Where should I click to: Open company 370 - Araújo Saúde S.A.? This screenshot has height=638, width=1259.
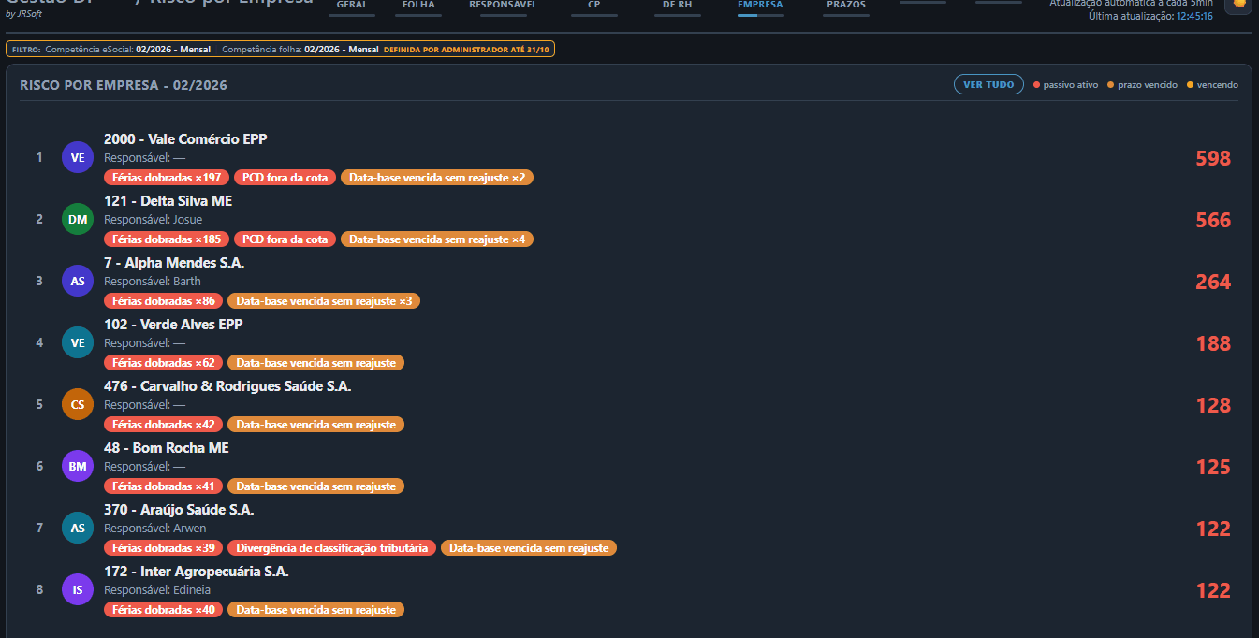click(179, 509)
